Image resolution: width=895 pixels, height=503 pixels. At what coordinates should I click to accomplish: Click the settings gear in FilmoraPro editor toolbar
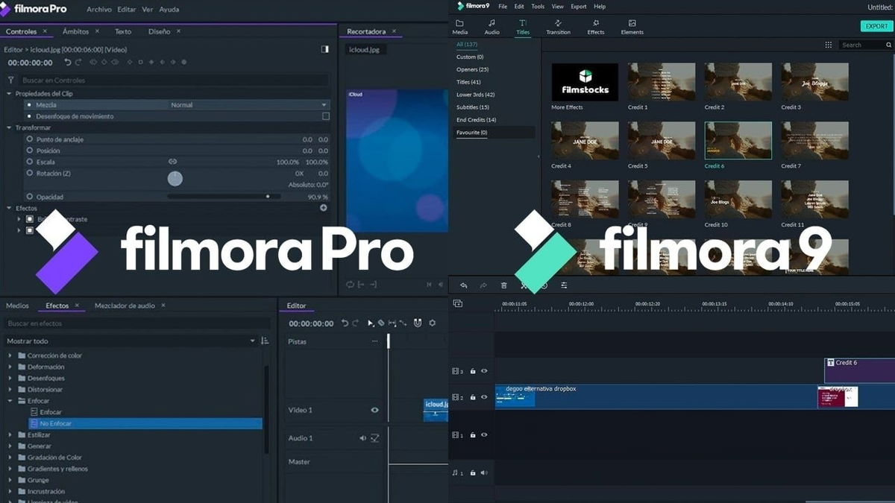433,323
